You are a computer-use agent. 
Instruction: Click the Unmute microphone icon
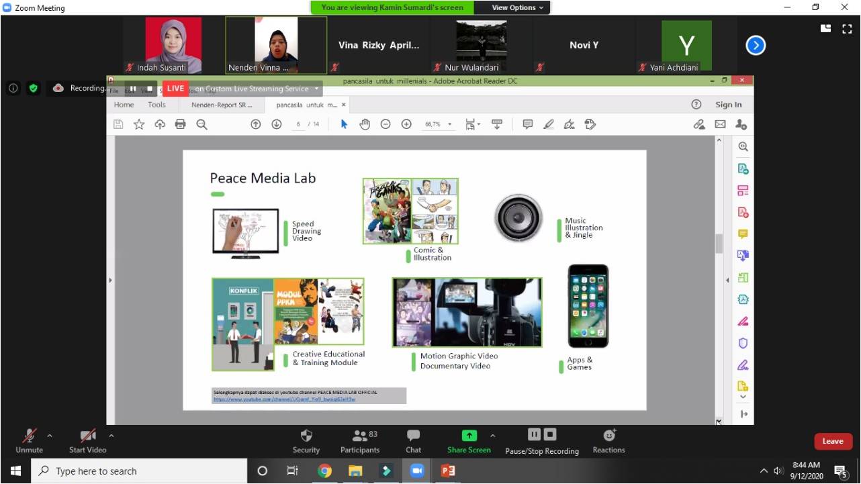[x=29, y=436]
